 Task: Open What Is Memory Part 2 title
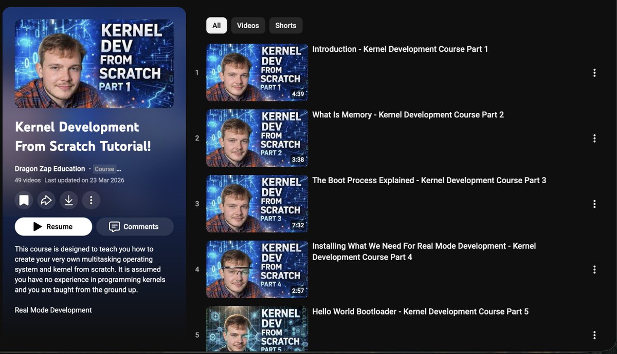(408, 115)
